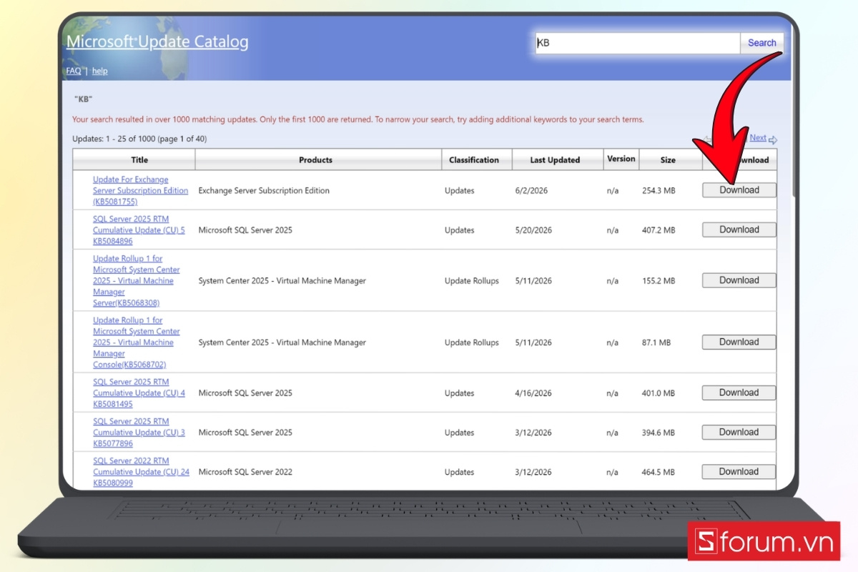Sort results by Classification column
858x572 pixels.
[474, 159]
